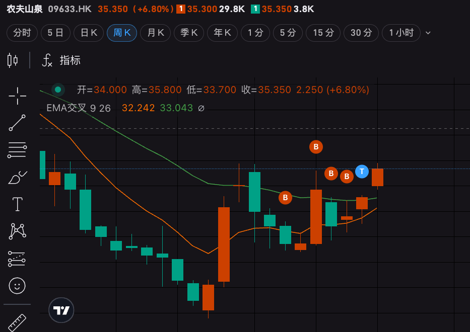Select the ruler measure tool
This screenshot has height=332, width=470.
tap(17, 322)
